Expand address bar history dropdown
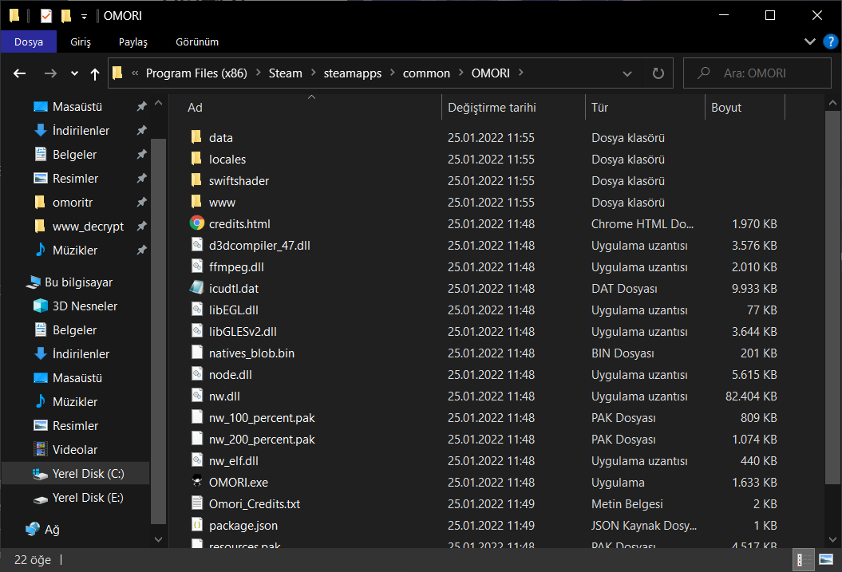Viewport: 842px width, 572px height. (627, 73)
